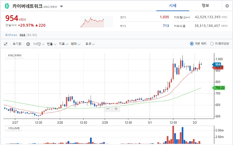Click the 24H volume 42,529,132.393
Viewport: 233px width, 145px height.
[x=208, y=17]
